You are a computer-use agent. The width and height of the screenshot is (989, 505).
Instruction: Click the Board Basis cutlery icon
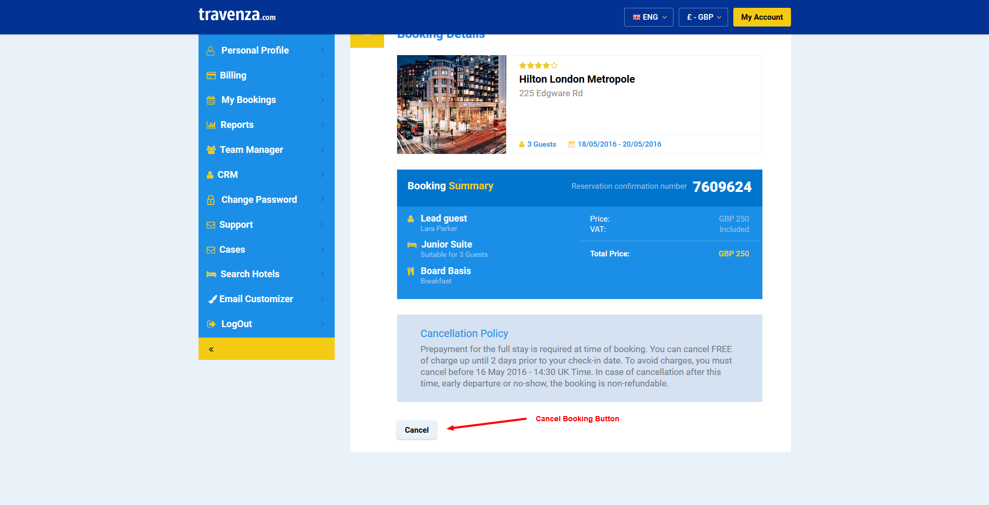tap(411, 271)
